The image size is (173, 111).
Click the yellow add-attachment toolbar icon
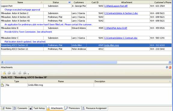(x=5, y=73)
